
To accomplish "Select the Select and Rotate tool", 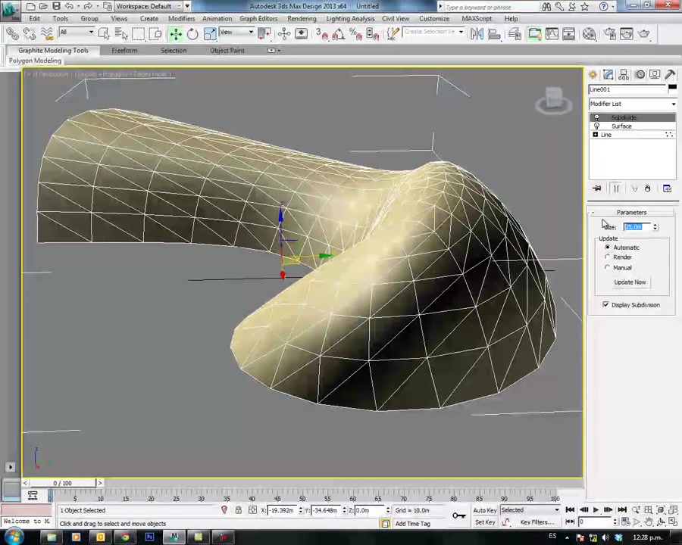I will point(192,33).
